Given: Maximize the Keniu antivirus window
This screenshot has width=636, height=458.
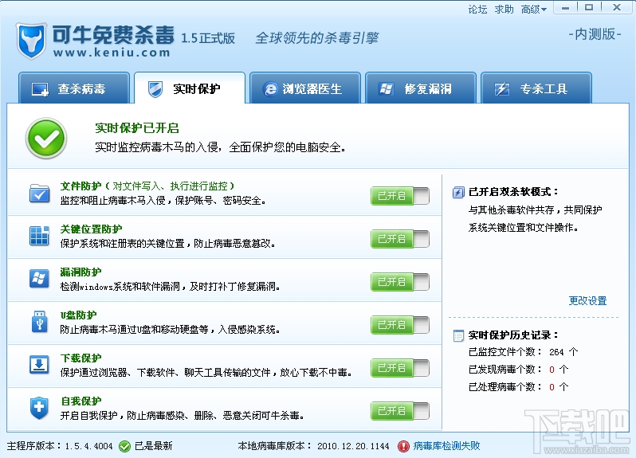Looking at the screenshot, I should [x=589, y=8].
